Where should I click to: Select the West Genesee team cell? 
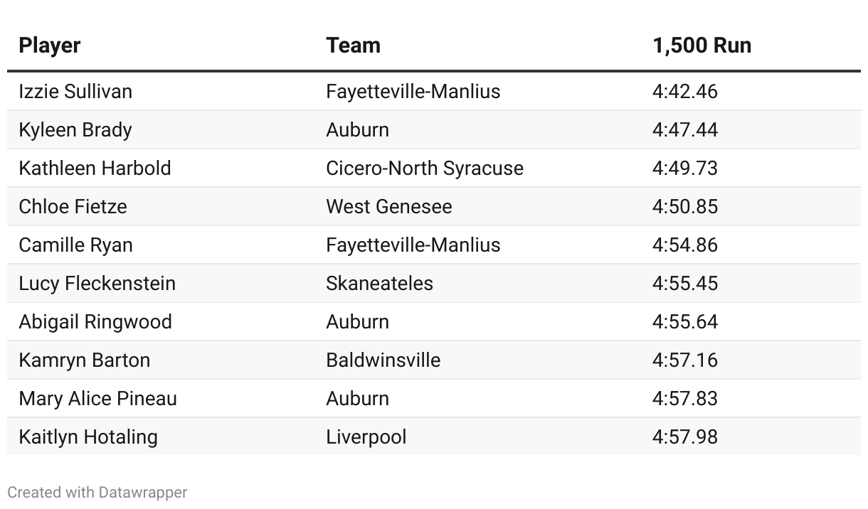pos(389,207)
